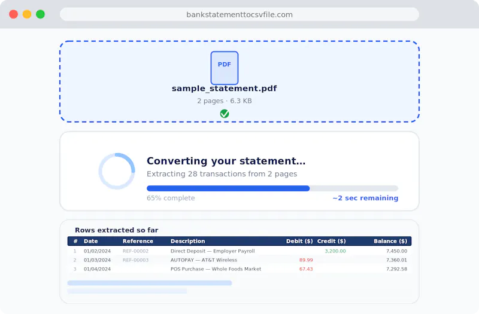
Task: Select the sample_statement.pdf file name
Action: pyautogui.click(x=224, y=89)
